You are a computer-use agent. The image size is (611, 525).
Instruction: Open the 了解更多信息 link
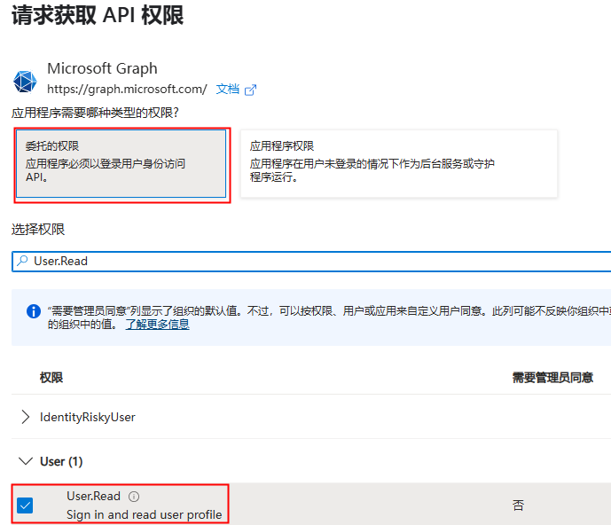tap(158, 325)
